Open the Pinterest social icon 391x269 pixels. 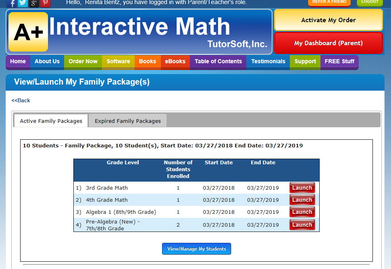(x=46, y=3)
